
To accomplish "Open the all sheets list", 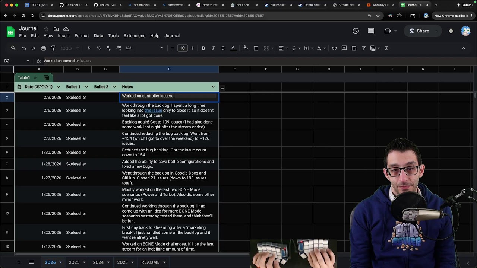I will (31, 262).
